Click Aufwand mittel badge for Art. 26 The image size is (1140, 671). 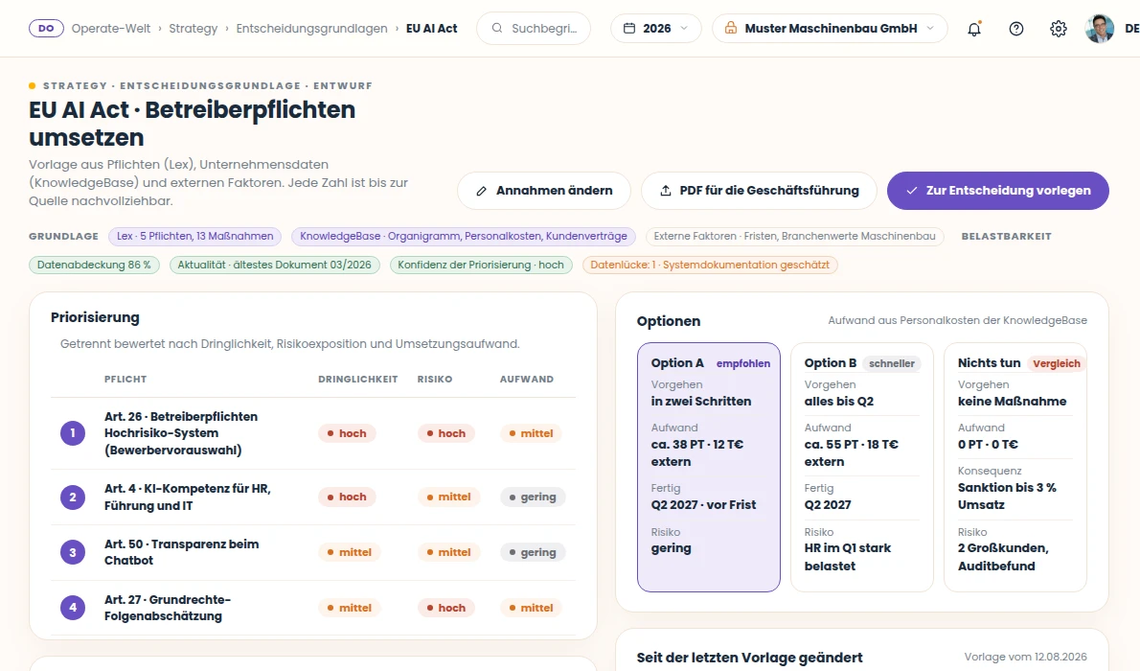click(x=531, y=433)
